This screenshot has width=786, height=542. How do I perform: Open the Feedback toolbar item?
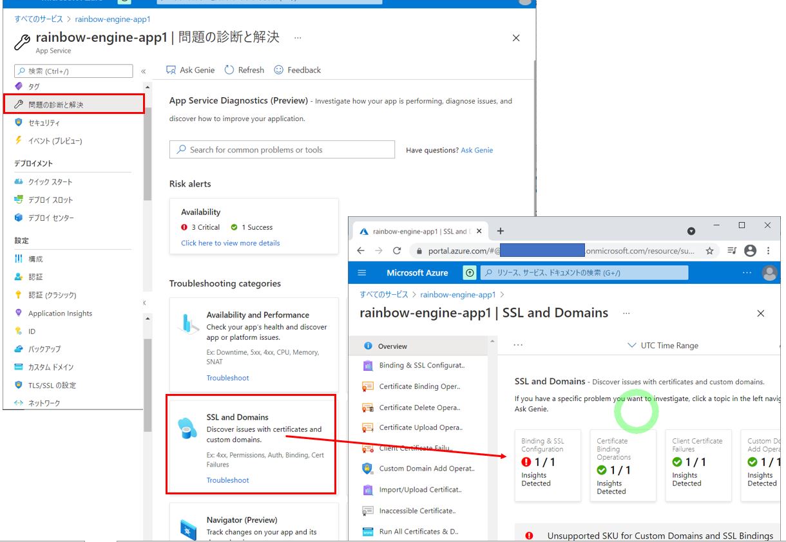tap(297, 70)
